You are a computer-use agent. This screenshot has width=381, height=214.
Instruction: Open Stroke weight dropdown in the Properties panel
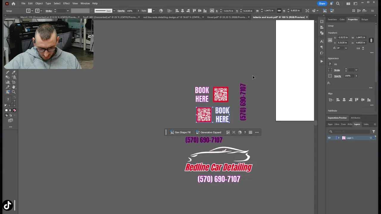[x=356, y=70]
